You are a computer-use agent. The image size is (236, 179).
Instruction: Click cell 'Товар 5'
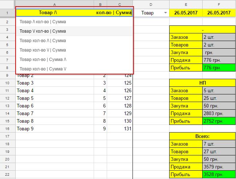click(54, 98)
